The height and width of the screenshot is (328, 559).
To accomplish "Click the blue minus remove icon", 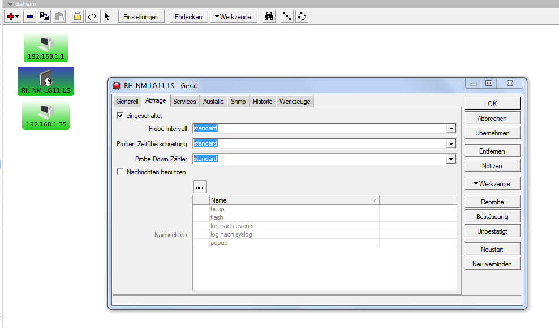I will coord(30,16).
